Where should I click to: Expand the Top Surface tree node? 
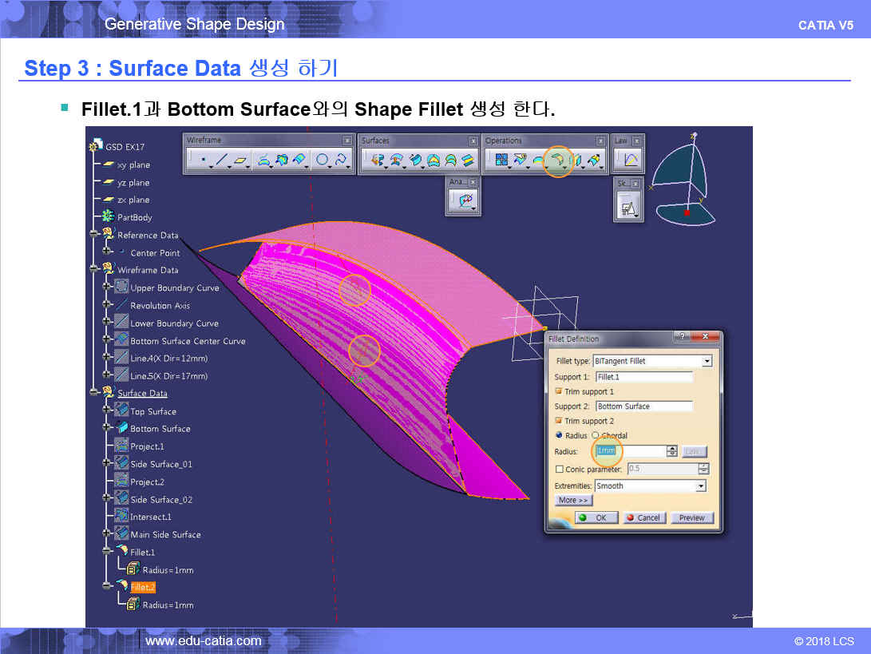[106, 411]
